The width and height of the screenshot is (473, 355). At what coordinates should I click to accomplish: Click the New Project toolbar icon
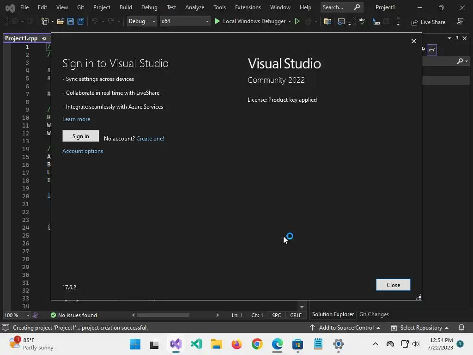[x=45, y=21]
